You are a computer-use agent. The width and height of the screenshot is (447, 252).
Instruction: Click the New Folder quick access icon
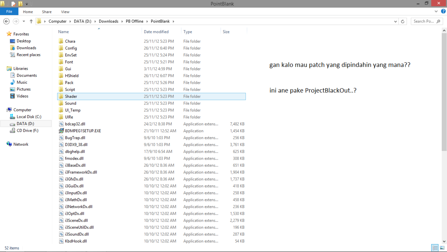[x=20, y=4]
